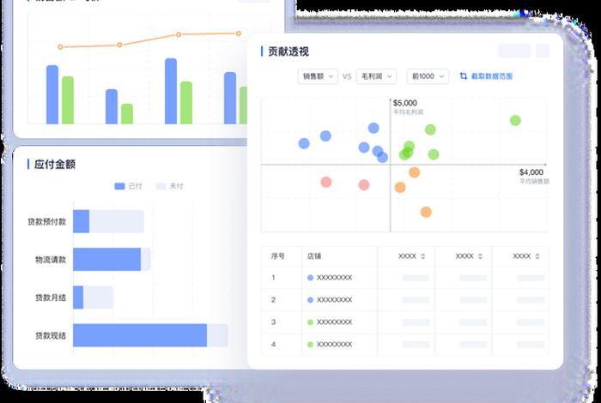Toggle the 未付 legend item
The width and height of the screenshot is (601, 403).
point(170,186)
